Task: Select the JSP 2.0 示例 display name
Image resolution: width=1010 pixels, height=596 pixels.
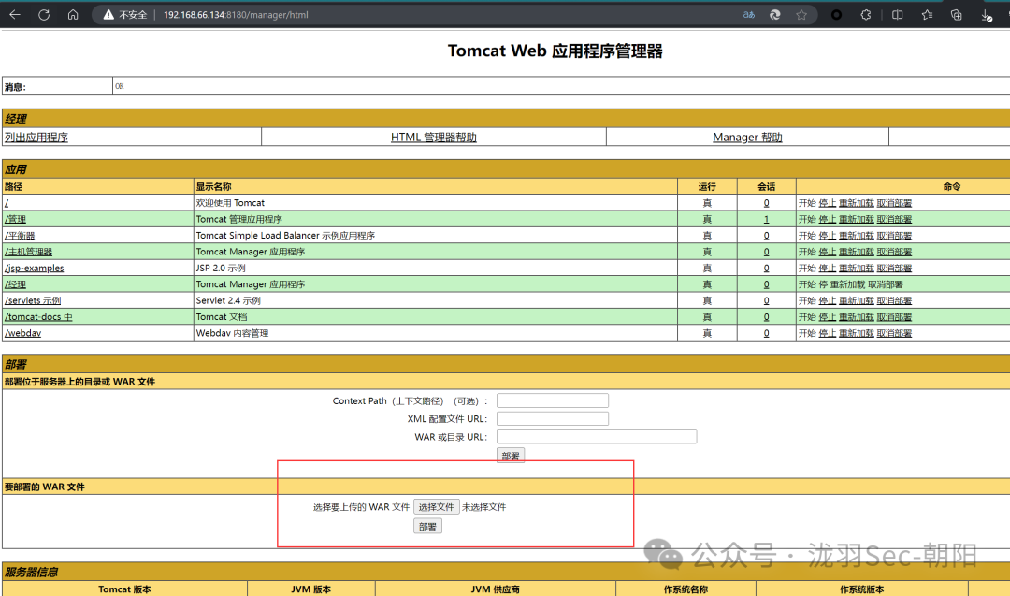Action: pyautogui.click(x=221, y=268)
